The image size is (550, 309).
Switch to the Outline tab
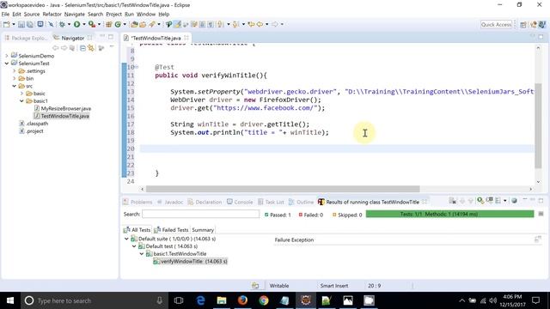301,202
